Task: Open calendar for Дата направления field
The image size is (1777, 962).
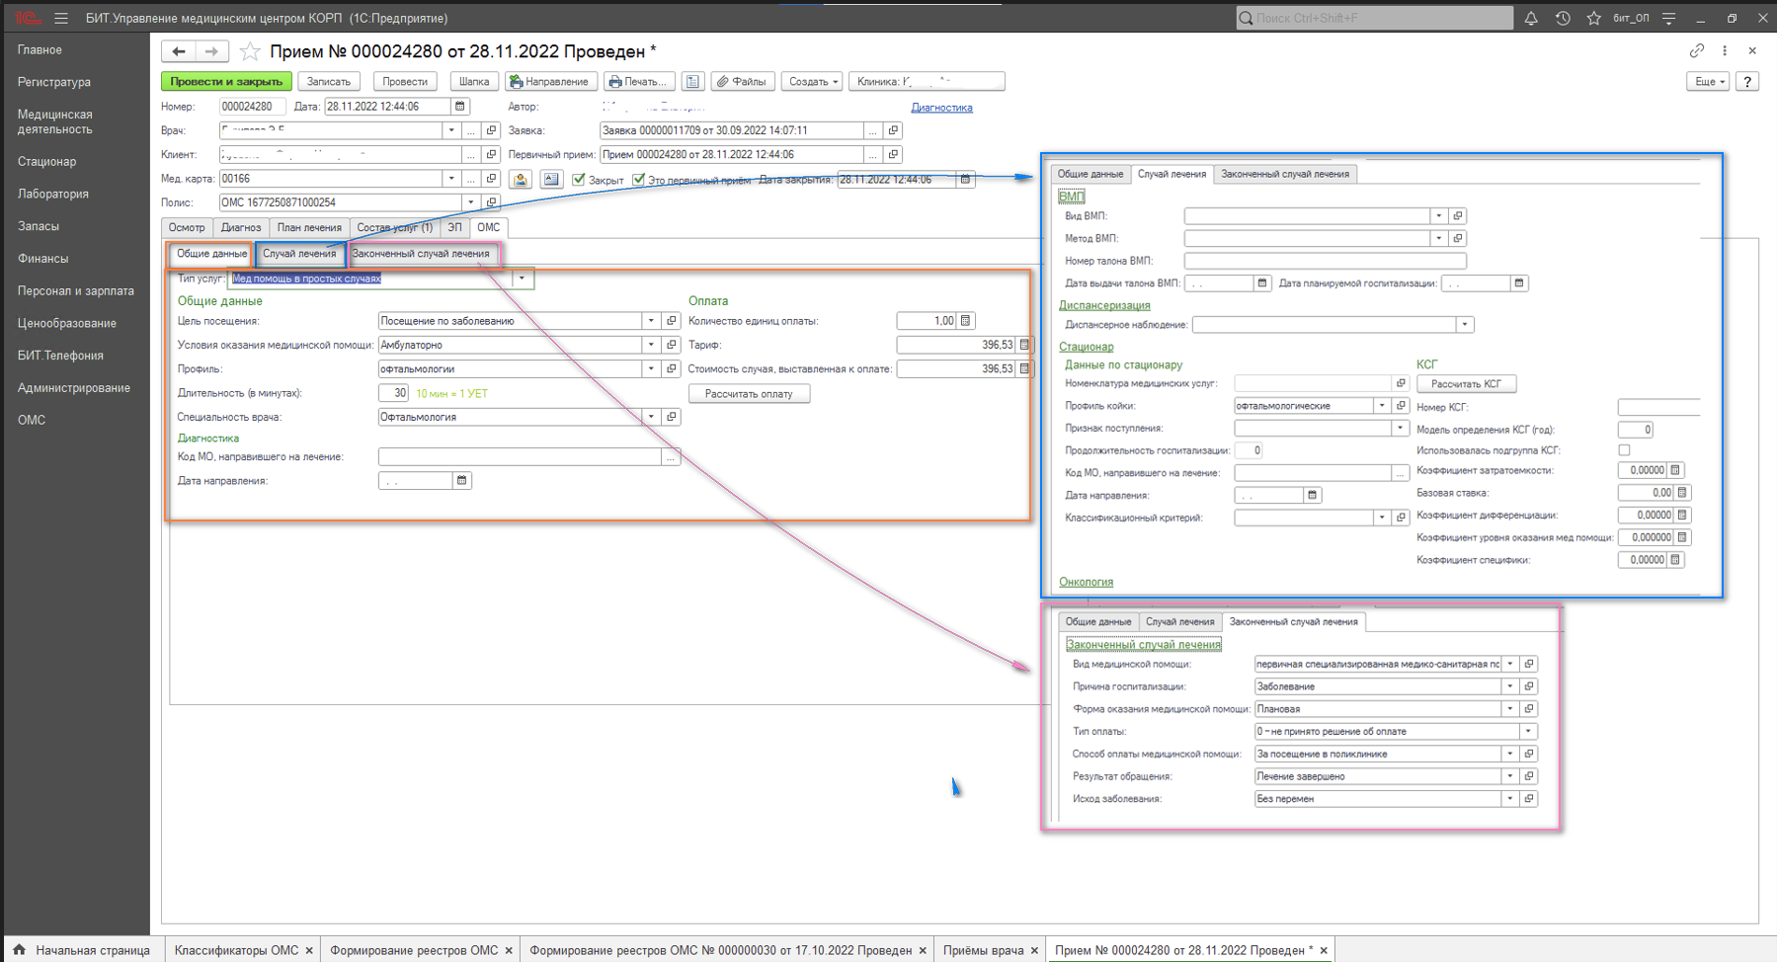Action: coord(461,480)
